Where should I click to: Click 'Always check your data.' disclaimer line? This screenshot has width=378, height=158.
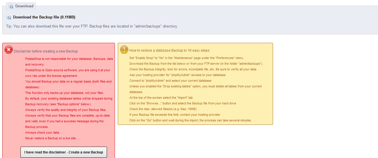42,132
